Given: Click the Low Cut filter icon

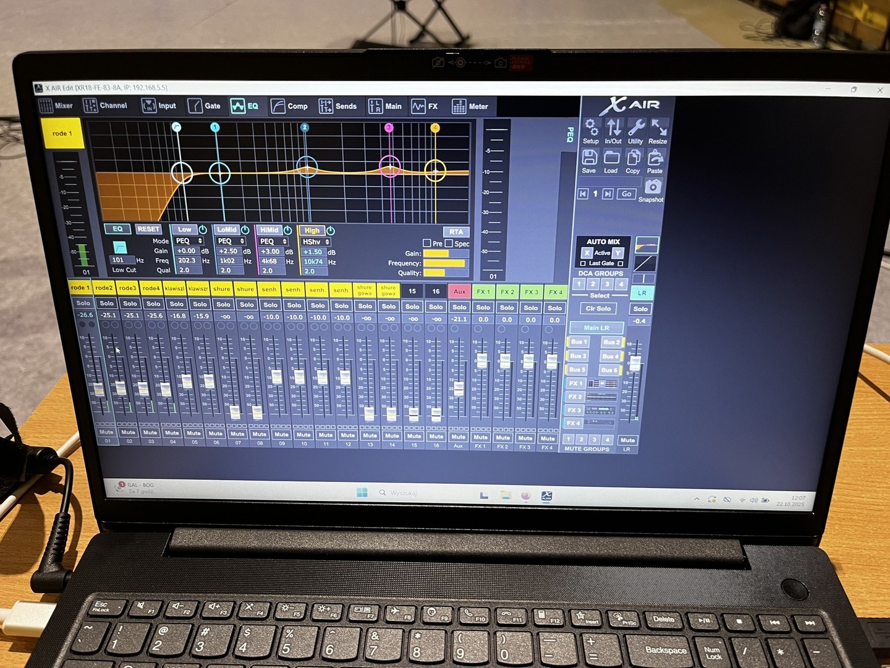Looking at the screenshot, I should click(x=119, y=247).
